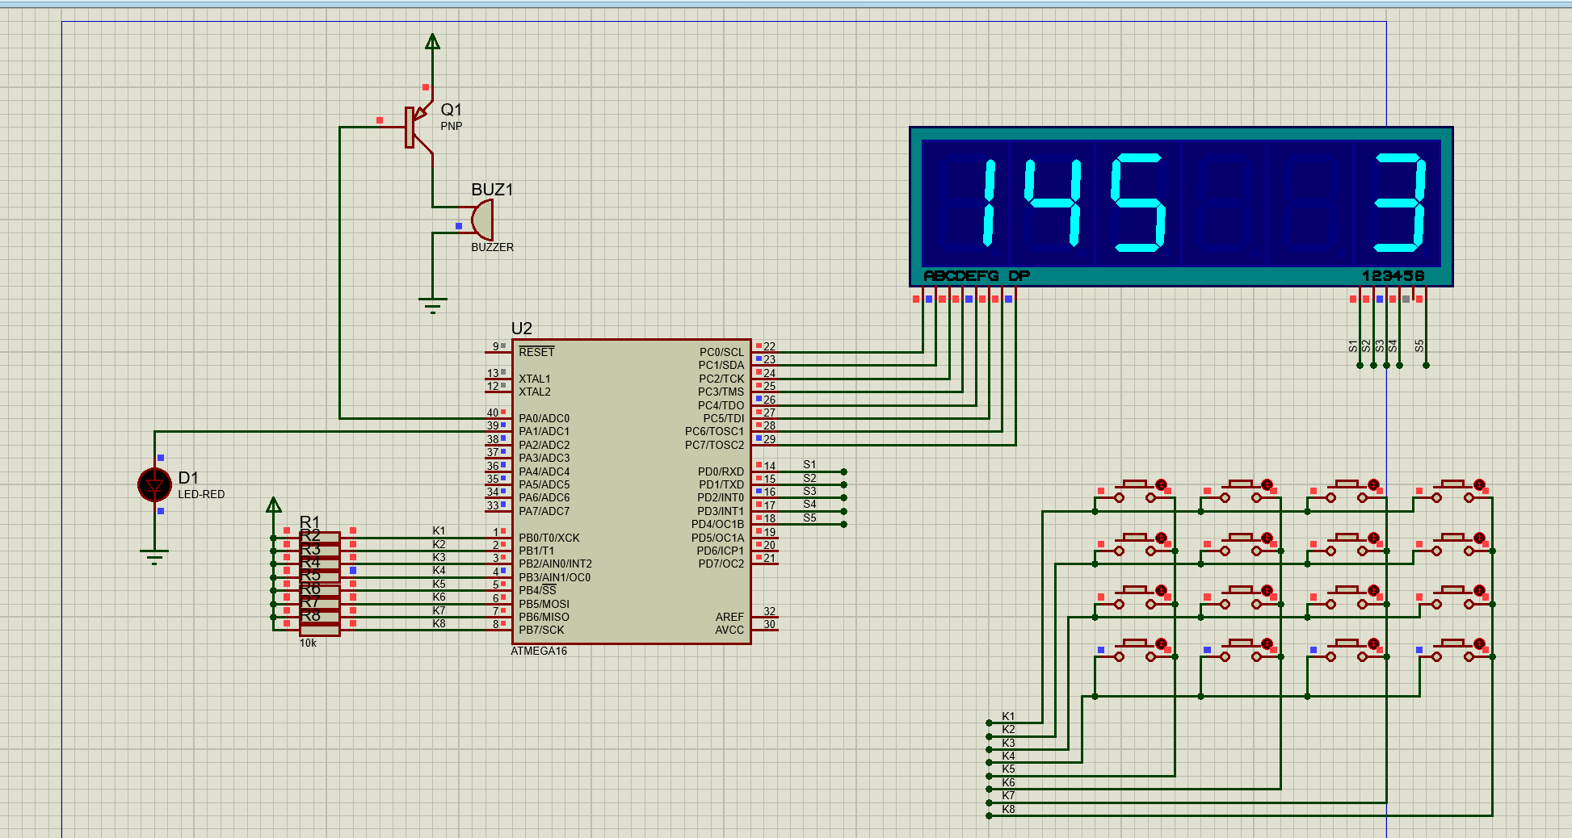This screenshot has height=838, width=1572.
Task: Click the 123456 digit-select label
Action: pos(1393,276)
